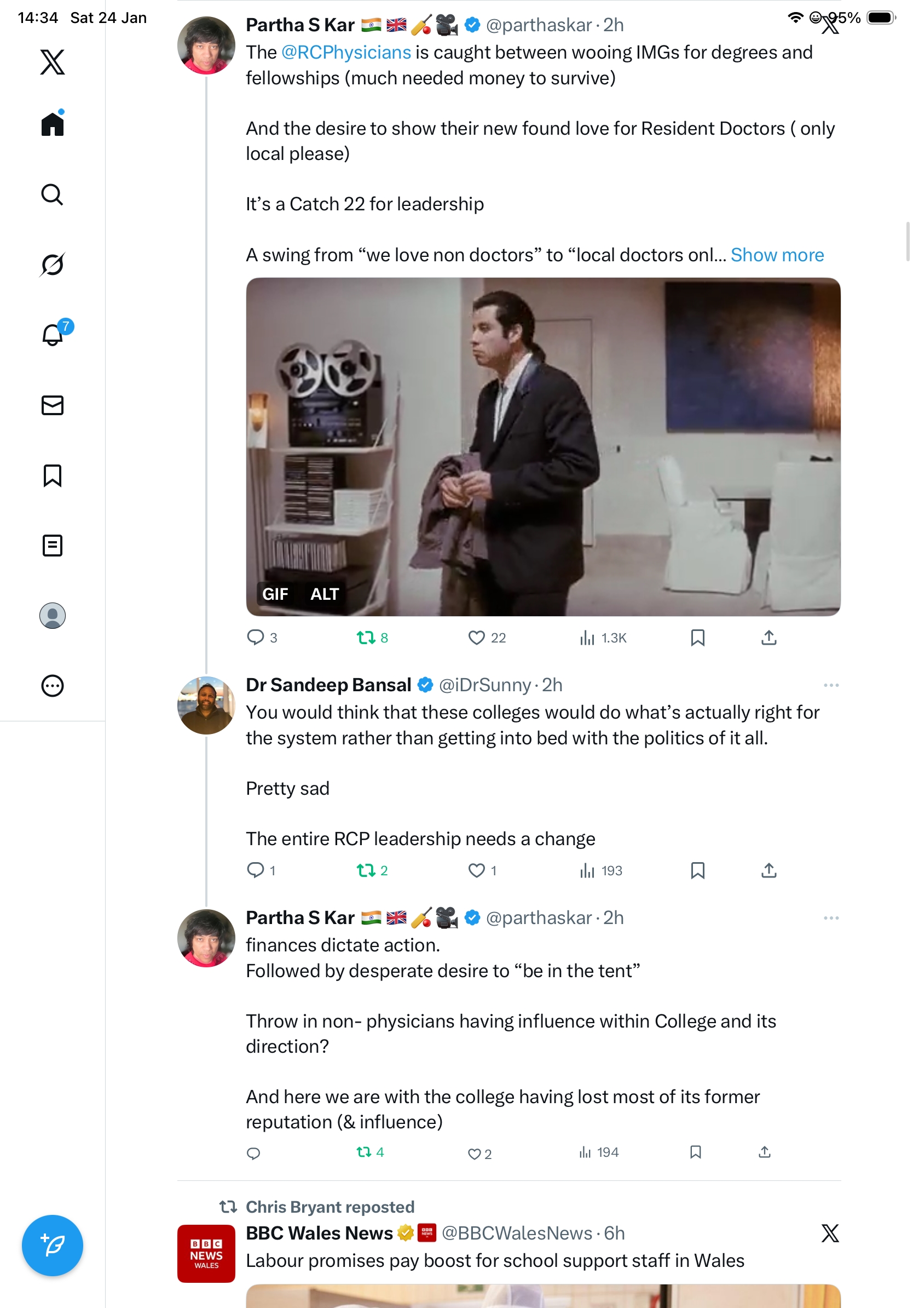Viewport: 913px width, 1308px height.
Task: Open the Lists icon in sidebar
Action: click(53, 545)
